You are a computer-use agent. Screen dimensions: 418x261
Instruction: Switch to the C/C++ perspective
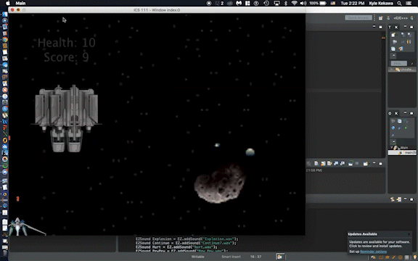tap(400, 18)
